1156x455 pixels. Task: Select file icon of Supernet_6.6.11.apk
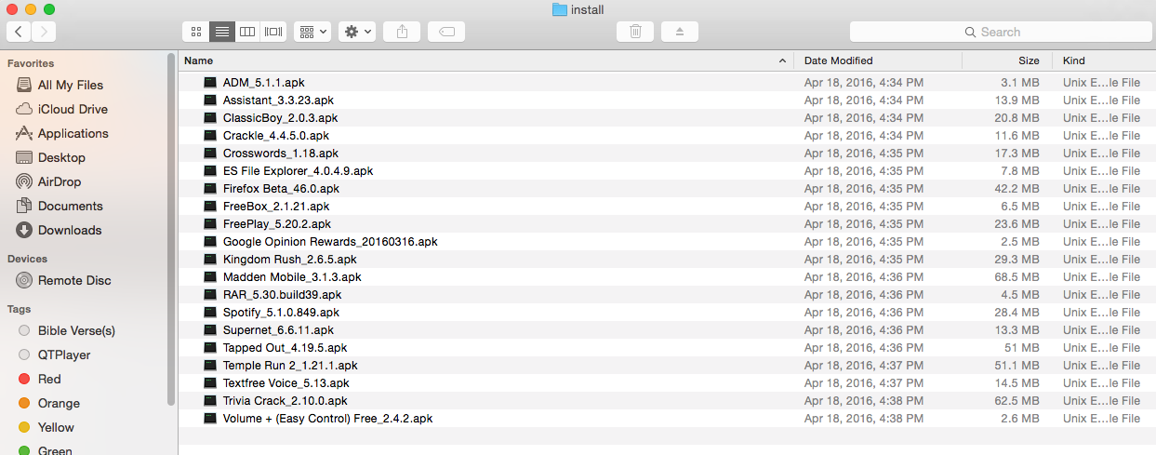[x=210, y=330]
